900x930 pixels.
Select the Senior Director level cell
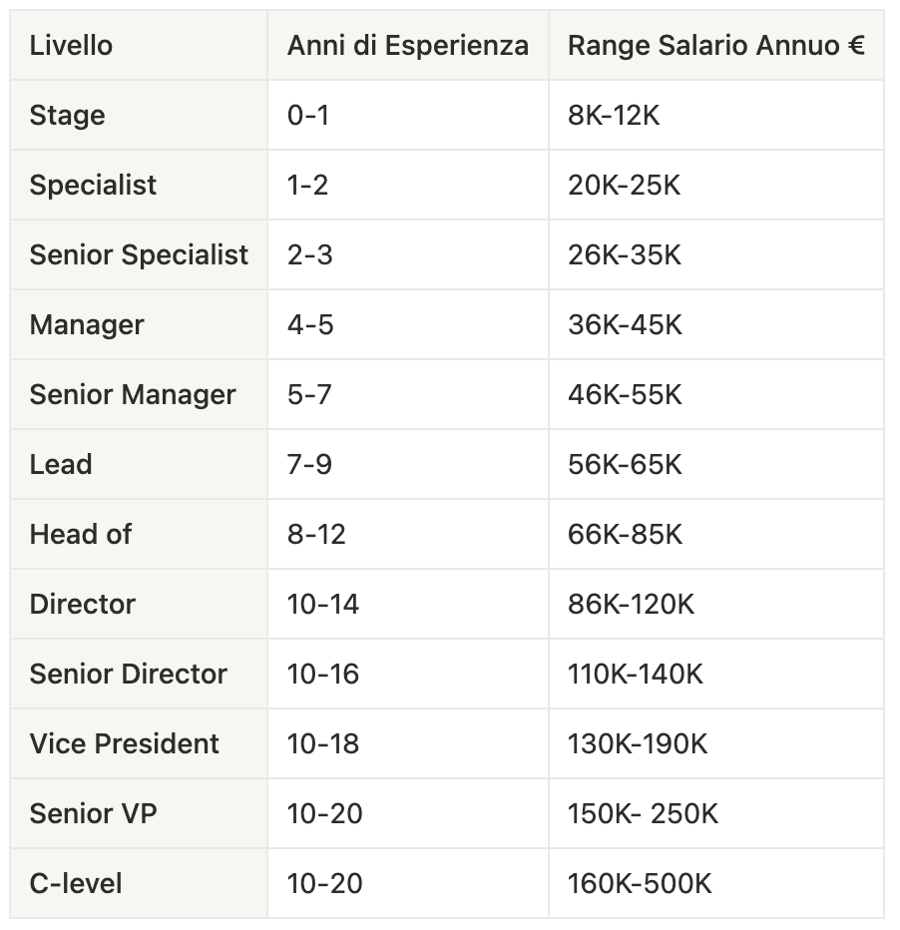coord(129,675)
